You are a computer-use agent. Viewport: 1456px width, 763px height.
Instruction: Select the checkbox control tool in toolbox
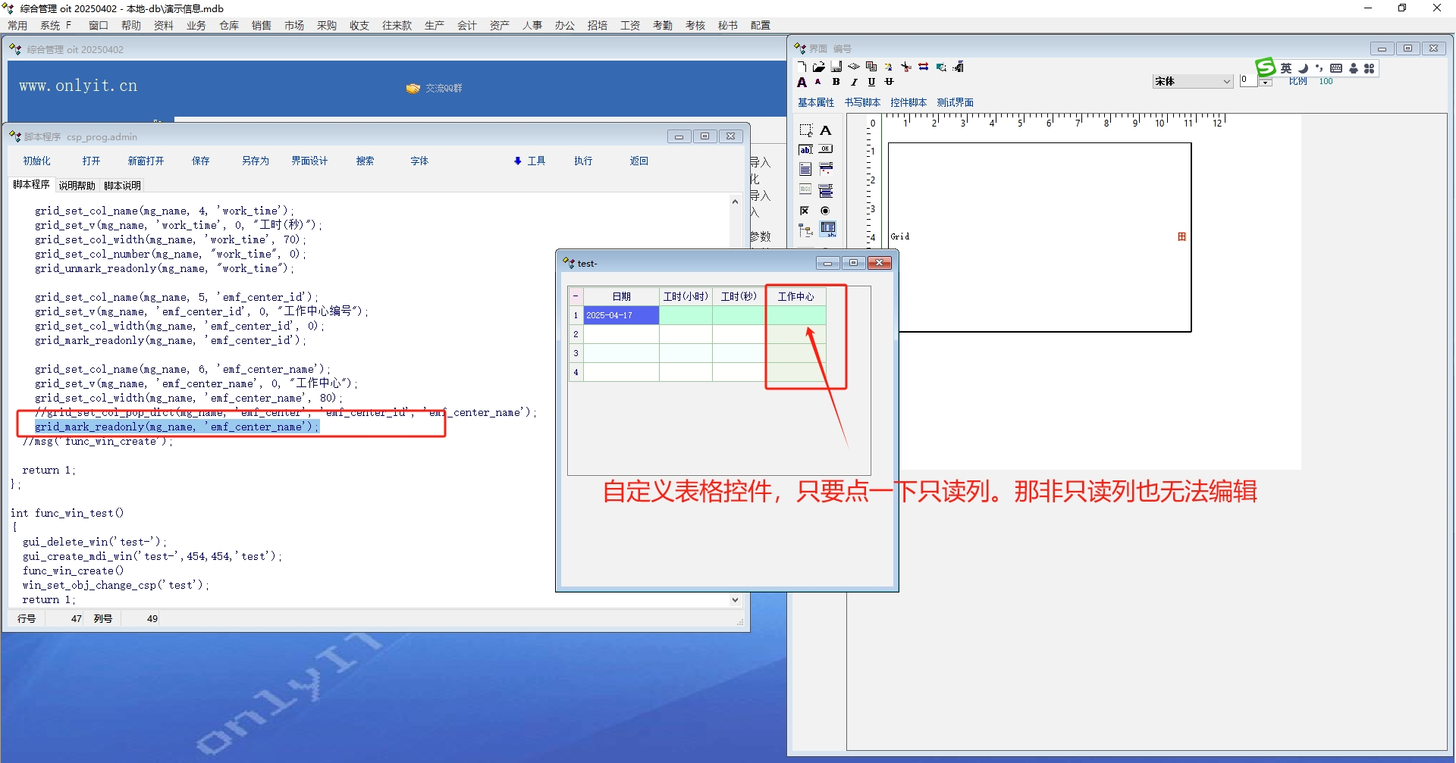point(805,211)
